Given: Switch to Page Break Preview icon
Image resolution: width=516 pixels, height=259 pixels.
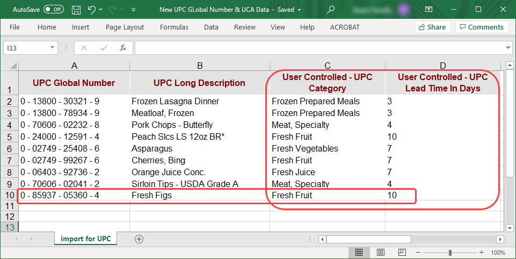Looking at the screenshot, I should point(402,252).
